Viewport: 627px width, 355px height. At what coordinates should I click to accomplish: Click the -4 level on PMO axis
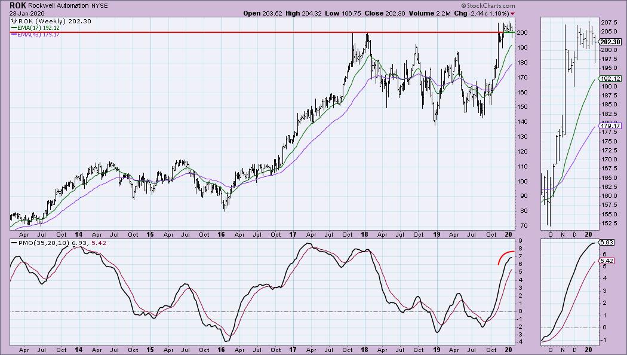pyautogui.click(x=520, y=342)
